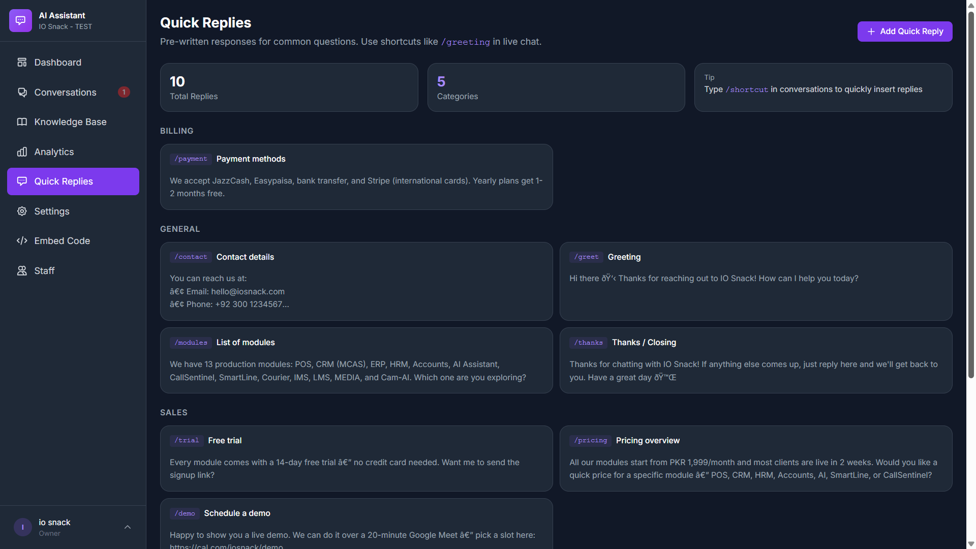The image size is (976, 549).
Task: Click the page's vertical scrollbar thumb
Action: (971, 195)
